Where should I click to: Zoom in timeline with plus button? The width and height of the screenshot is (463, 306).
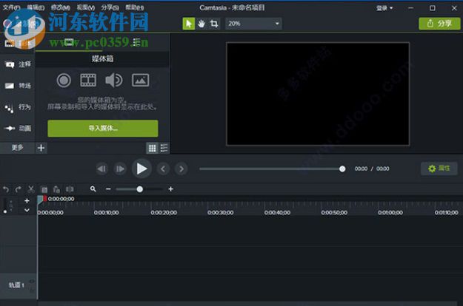(x=170, y=189)
